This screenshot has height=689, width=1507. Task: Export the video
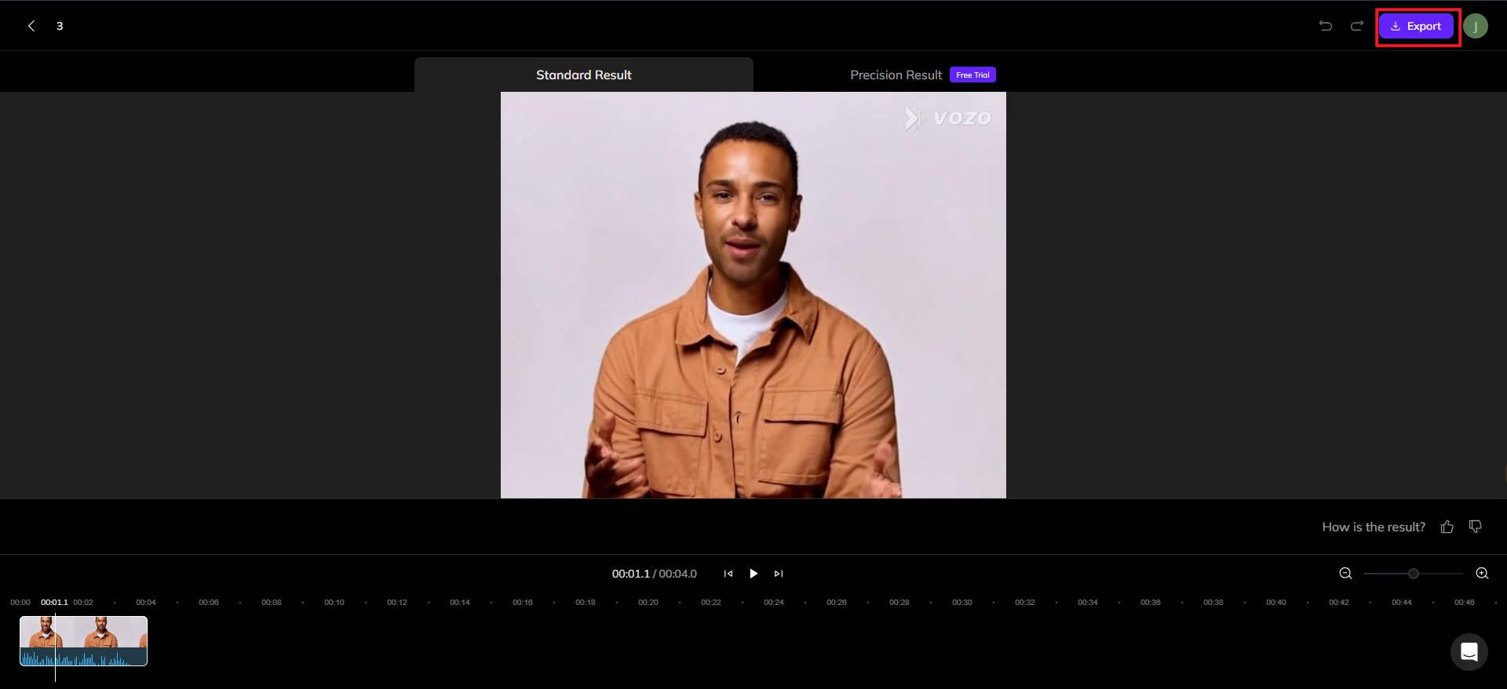click(x=1417, y=26)
